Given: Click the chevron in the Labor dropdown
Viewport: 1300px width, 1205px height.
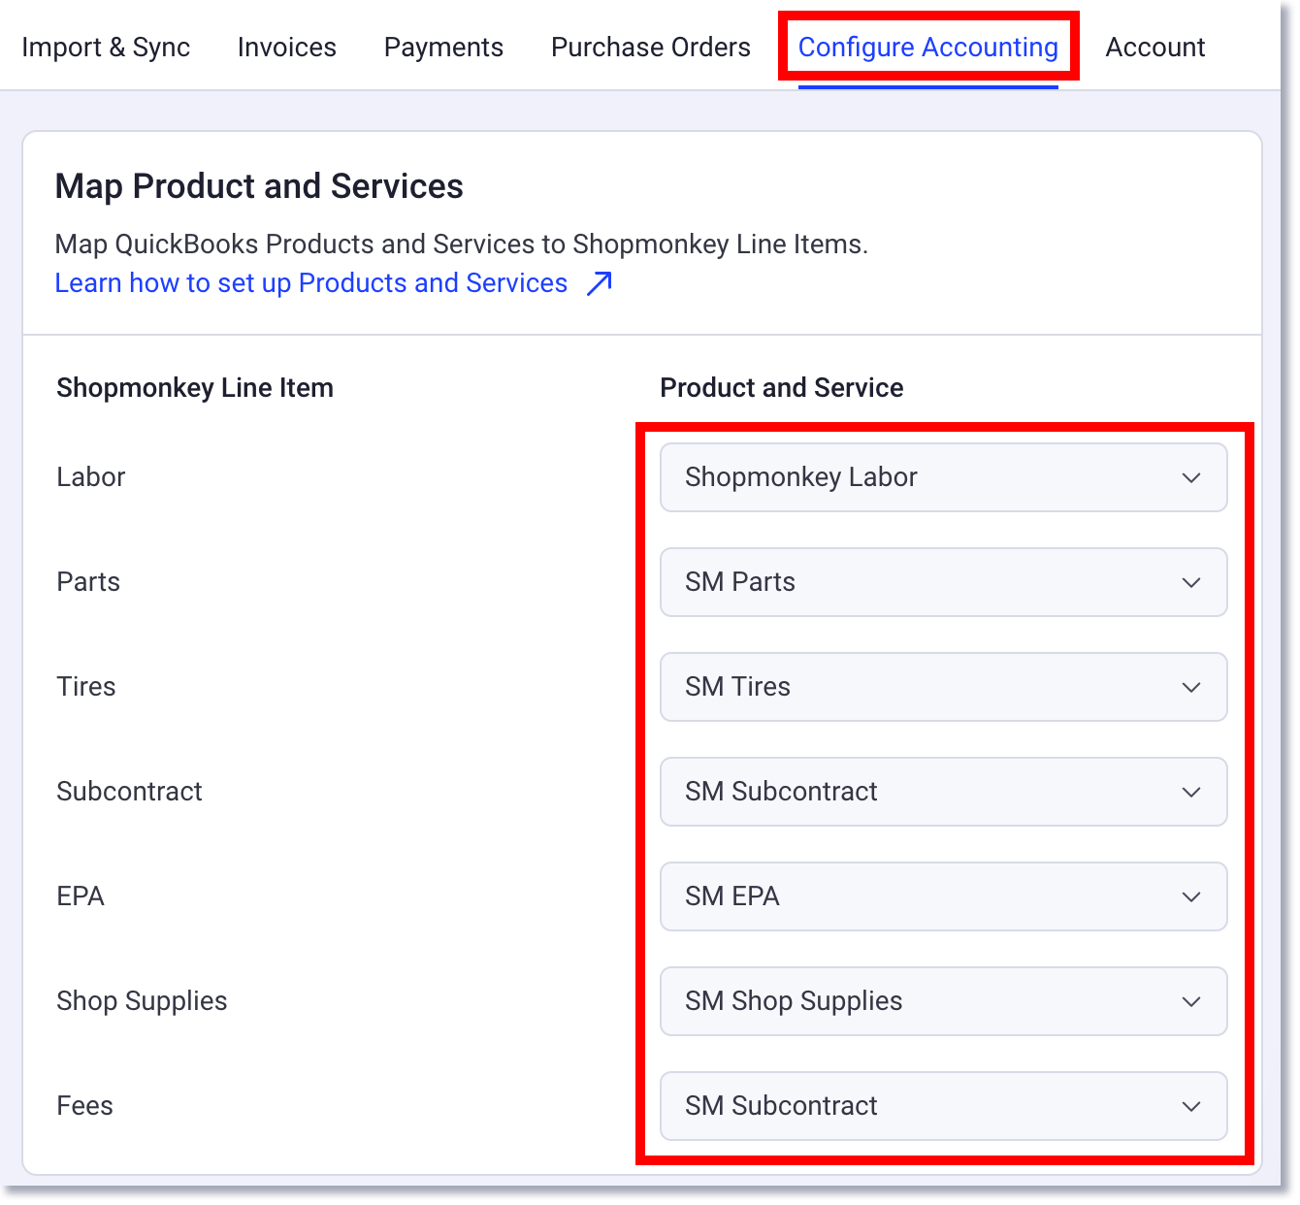Looking at the screenshot, I should 1191,477.
